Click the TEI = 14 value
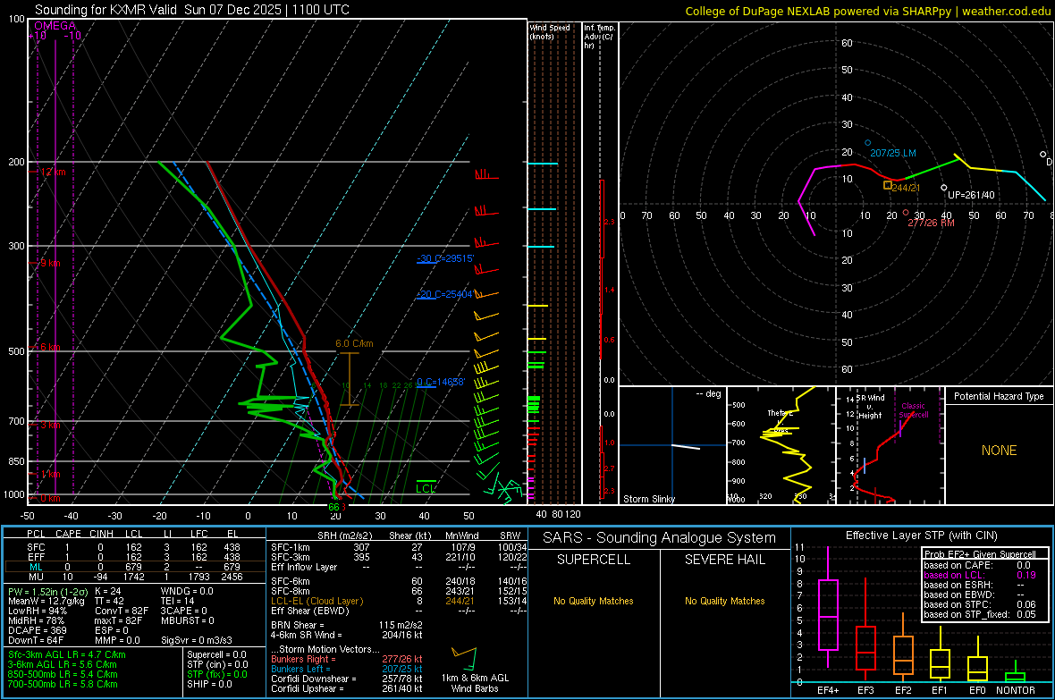Screen dimensions: 1055x700 [x=178, y=601]
